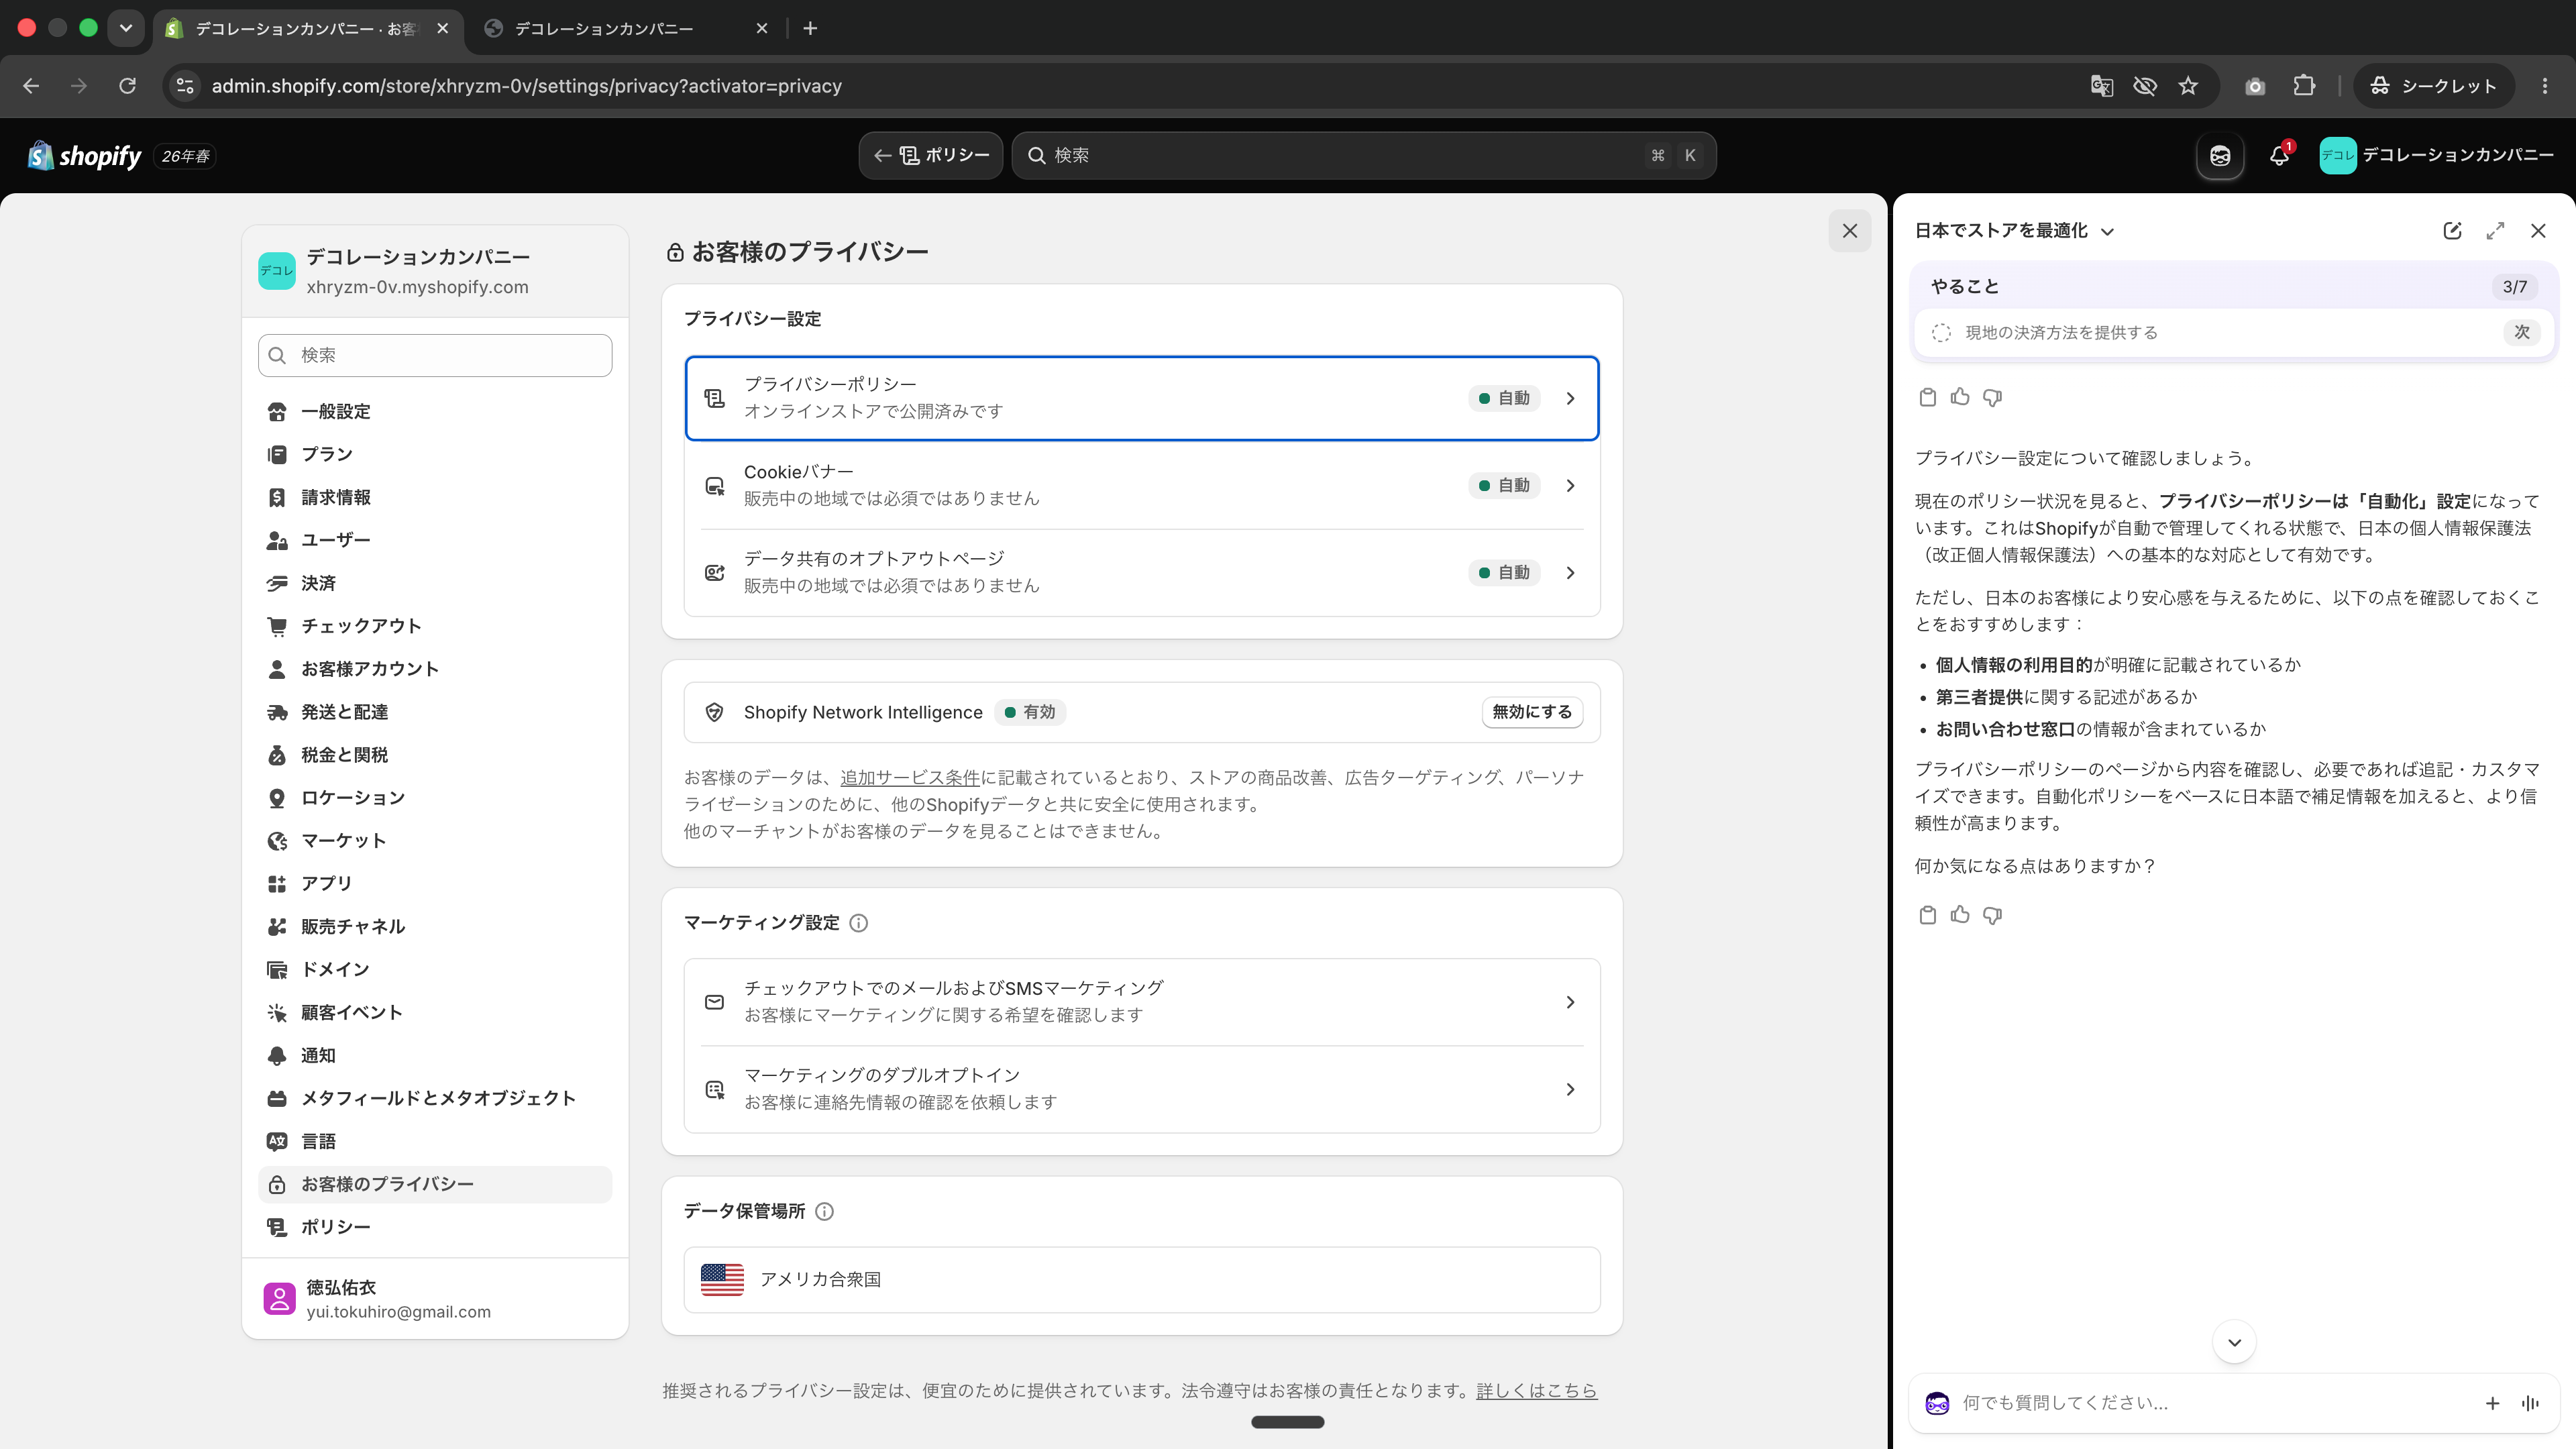The width and height of the screenshot is (2576, 1449).
Task: Open チェックアウトでのメールおよびSMSマーケティング row
Action: 1141,1002
